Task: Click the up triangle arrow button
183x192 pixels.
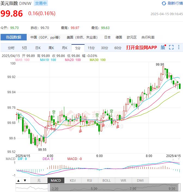Action: (18, 180)
